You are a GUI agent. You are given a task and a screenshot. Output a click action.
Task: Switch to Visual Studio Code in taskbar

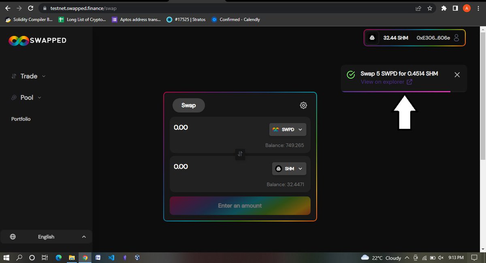coord(111,257)
